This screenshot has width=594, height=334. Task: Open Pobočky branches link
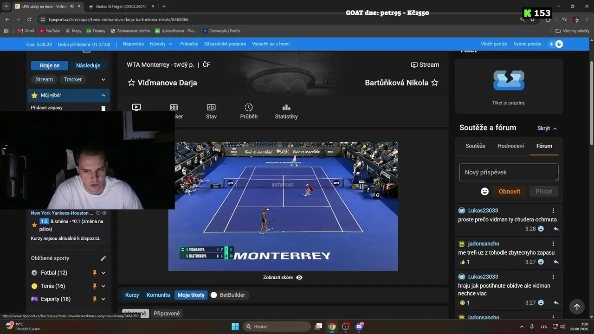click(x=189, y=44)
